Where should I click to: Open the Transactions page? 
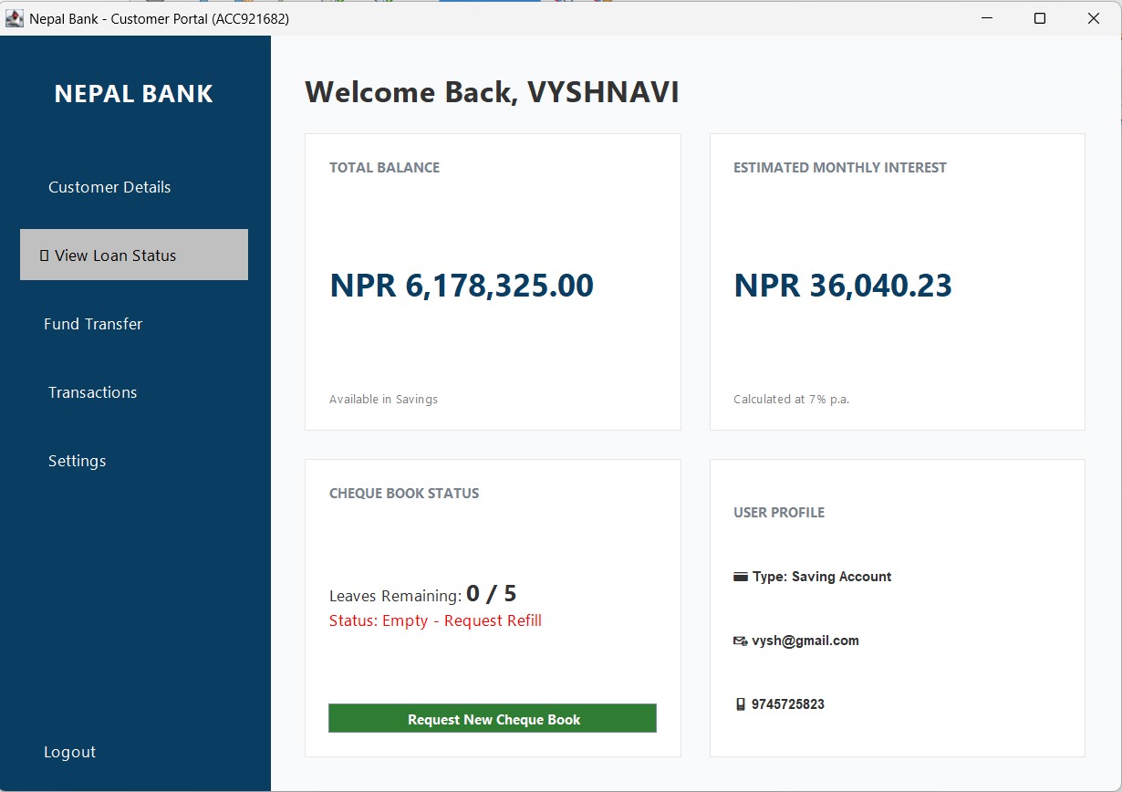93,392
